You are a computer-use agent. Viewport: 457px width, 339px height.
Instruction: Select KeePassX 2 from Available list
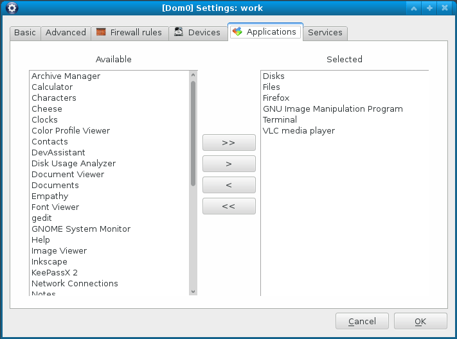[x=55, y=273]
